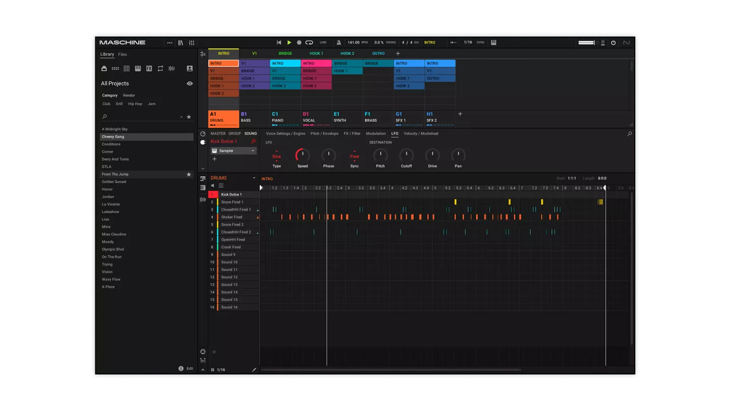Open the Pitch / Envelope tab
The height and width of the screenshot is (411, 730).
[324, 133]
